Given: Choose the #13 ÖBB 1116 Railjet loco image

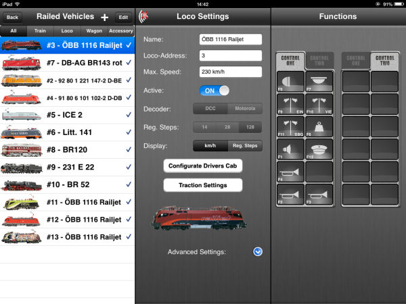Looking at the screenshot, I should click(x=21, y=237).
